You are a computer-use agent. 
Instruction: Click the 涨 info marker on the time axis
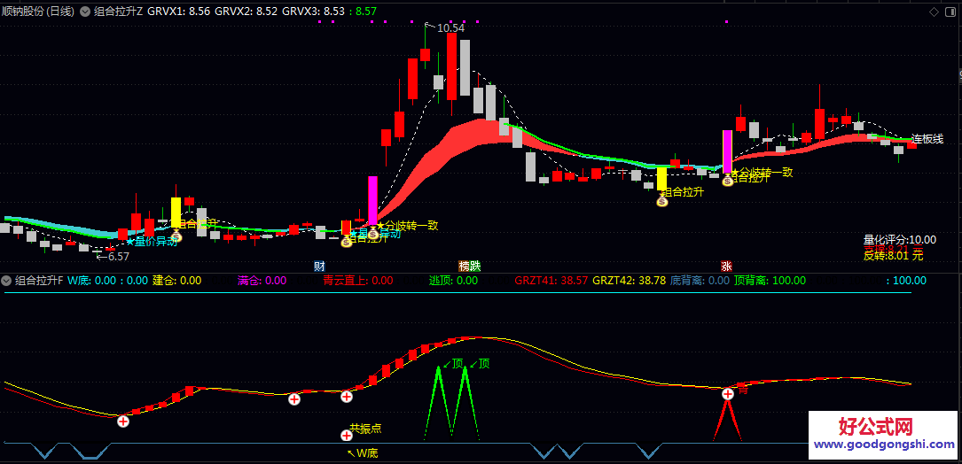coord(726,266)
